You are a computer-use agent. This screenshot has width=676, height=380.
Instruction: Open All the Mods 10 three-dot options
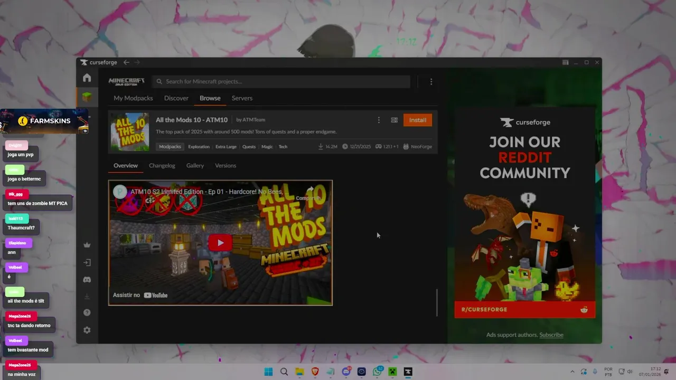379,120
